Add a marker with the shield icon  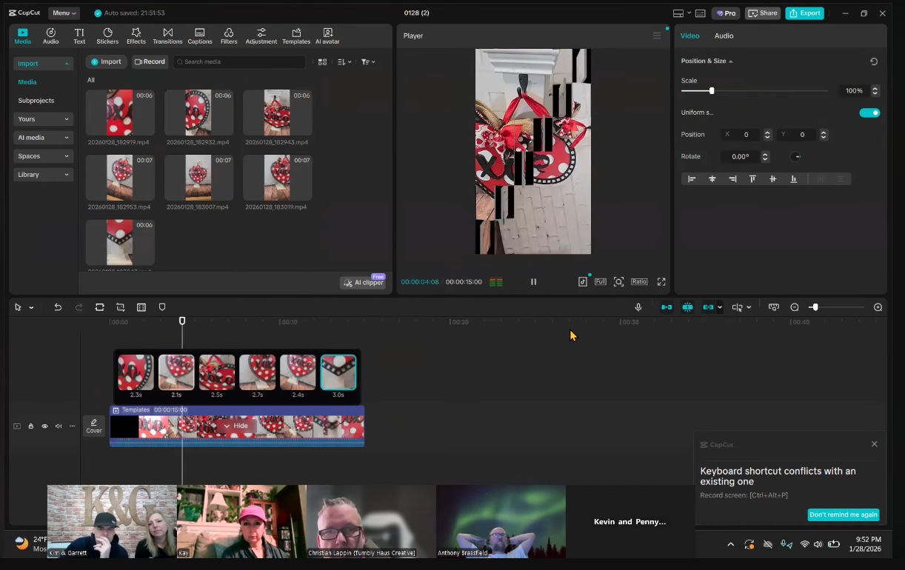coord(162,307)
